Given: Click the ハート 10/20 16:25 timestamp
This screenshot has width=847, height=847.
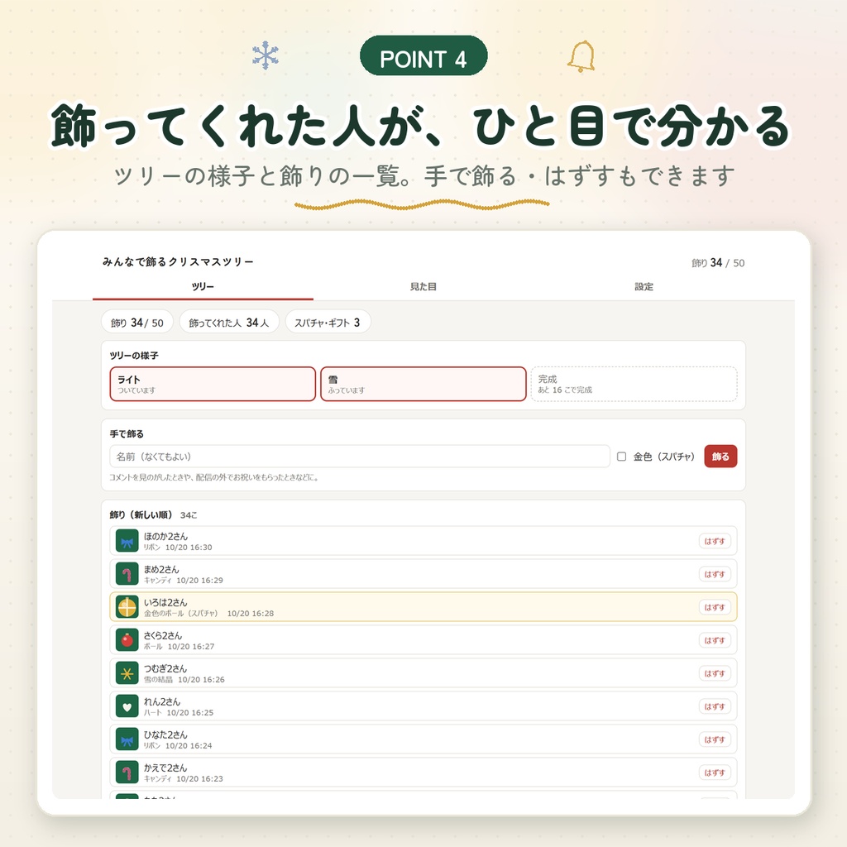Looking at the screenshot, I should (179, 712).
